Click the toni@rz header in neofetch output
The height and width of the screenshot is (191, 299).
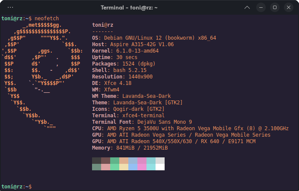click(x=102, y=25)
